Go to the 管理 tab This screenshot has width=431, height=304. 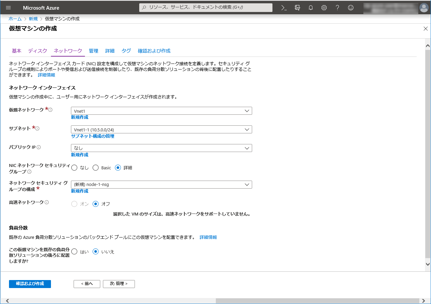pyautogui.click(x=94, y=51)
